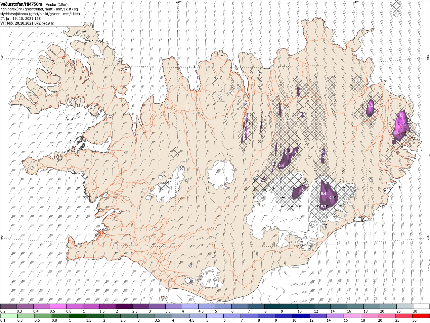Viewport: 430px width, 323px height.
Task: Click the 0.1 label in the bottom legend row
Action: click(3, 321)
